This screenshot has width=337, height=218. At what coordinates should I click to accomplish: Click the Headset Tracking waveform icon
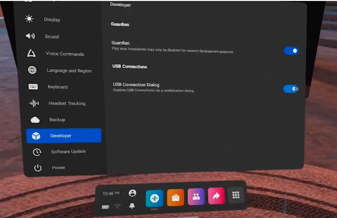[34, 103]
